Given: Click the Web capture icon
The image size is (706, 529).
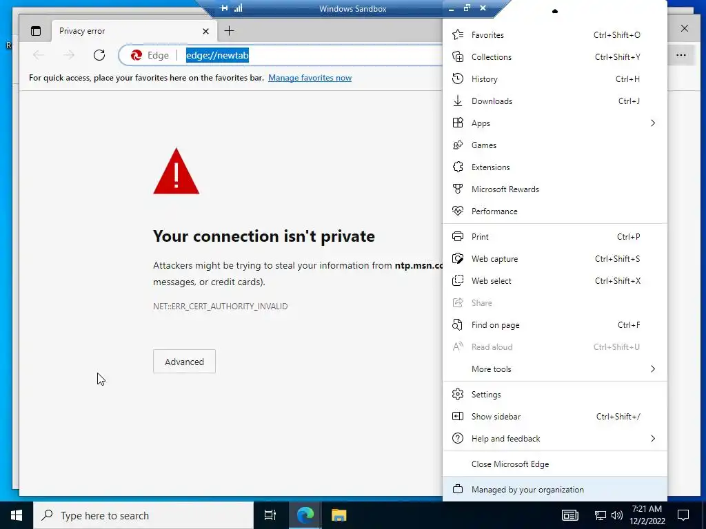Looking at the screenshot, I should point(458,259).
